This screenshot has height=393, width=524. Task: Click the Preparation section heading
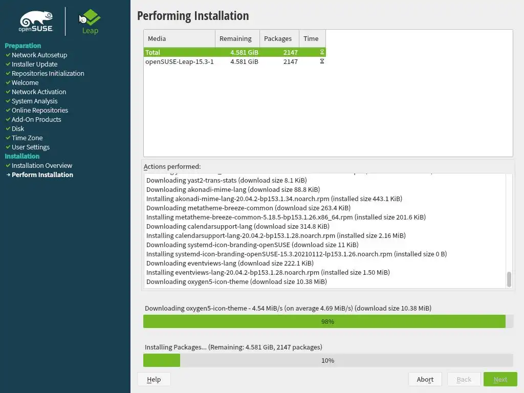(x=23, y=46)
